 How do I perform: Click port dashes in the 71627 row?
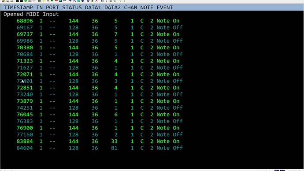[52, 68]
